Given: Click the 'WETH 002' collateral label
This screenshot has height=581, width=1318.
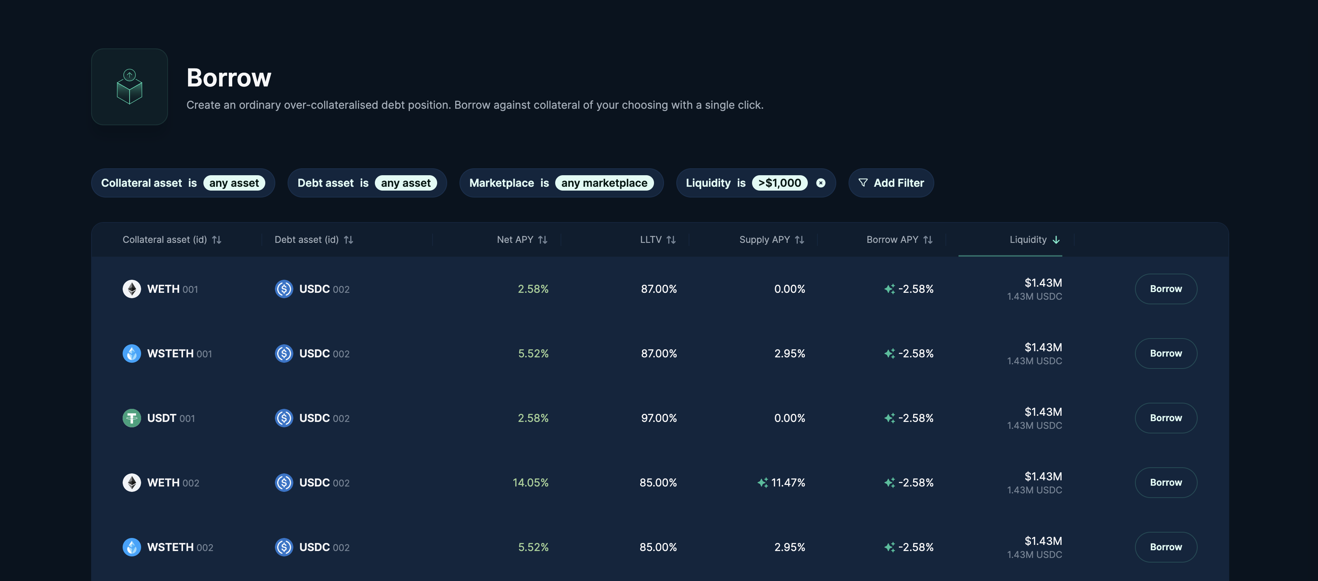Looking at the screenshot, I should coord(173,482).
